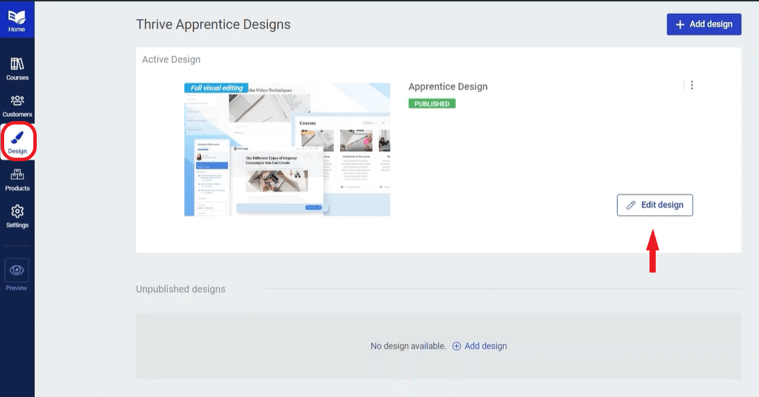Click the Unpublished designs heading
The height and width of the screenshot is (397, 759).
pyautogui.click(x=180, y=289)
